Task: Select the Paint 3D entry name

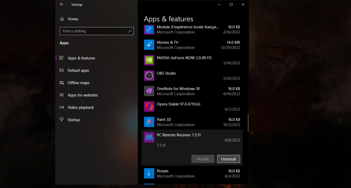Action: point(164,119)
